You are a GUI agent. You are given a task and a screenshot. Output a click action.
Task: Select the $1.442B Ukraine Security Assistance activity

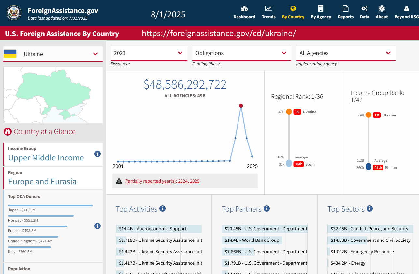coord(159,252)
